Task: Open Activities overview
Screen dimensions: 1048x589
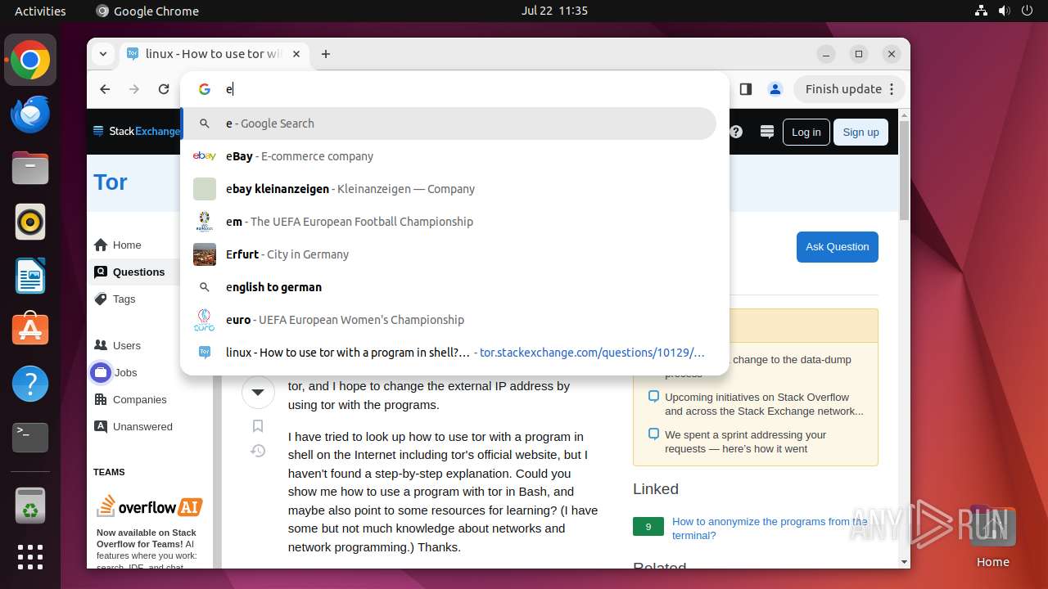Action: coord(40,11)
